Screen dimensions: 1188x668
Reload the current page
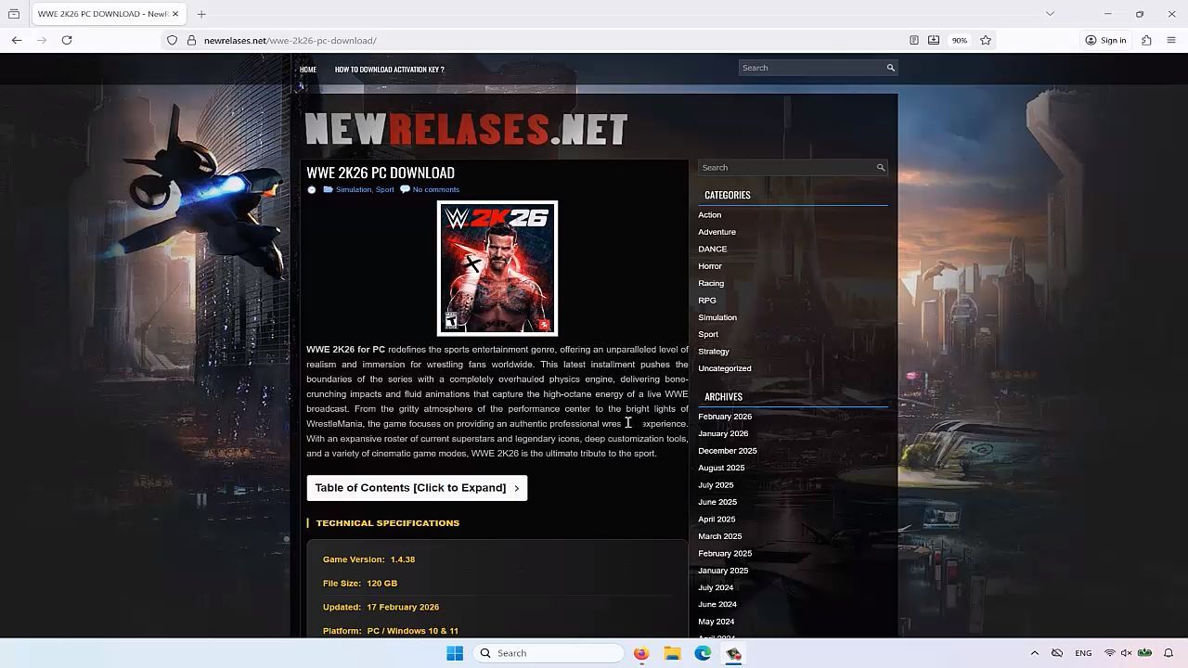[67, 40]
